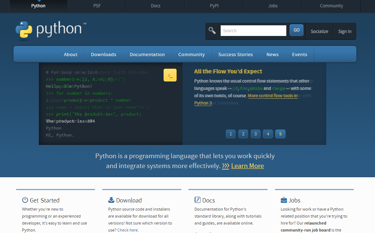
Task: Click the magnifying glass search icon
Action: click(212, 30)
